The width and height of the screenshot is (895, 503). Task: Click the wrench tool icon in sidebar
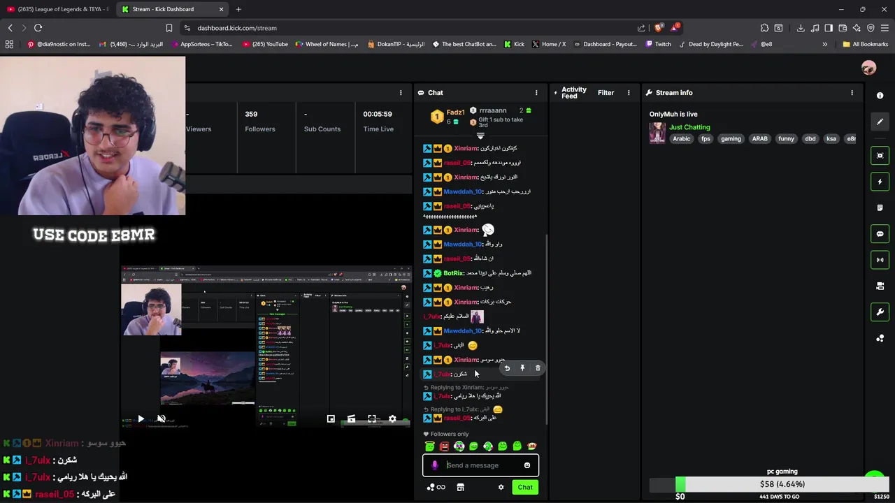click(x=880, y=312)
